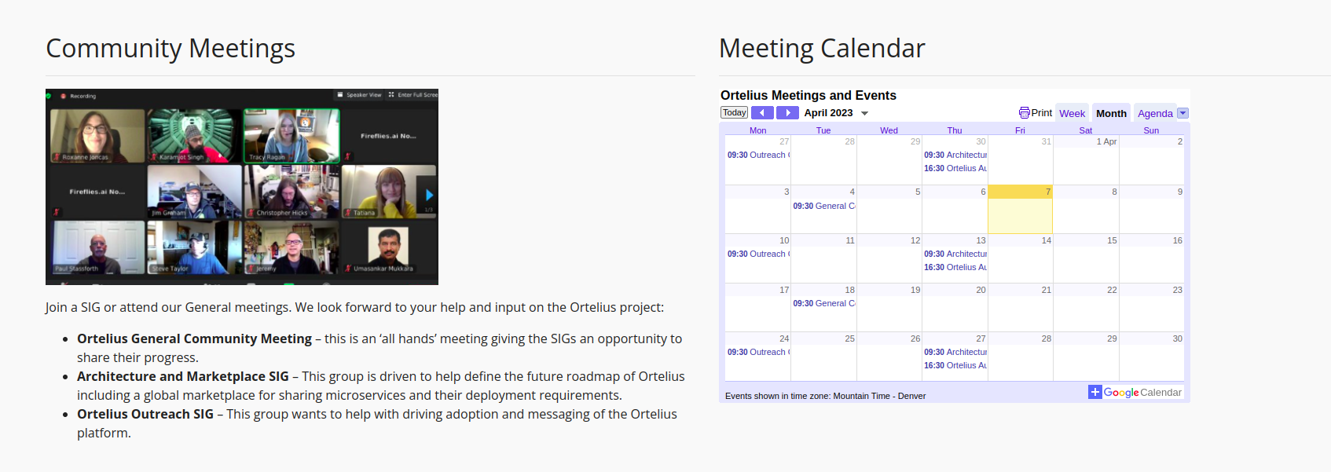Select the highlighted April 7 date cell
This screenshot has width=1331, height=472.
[1020, 210]
